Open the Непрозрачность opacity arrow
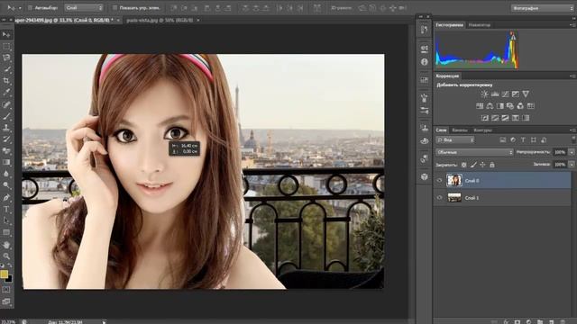The image size is (577, 324). coord(572,152)
